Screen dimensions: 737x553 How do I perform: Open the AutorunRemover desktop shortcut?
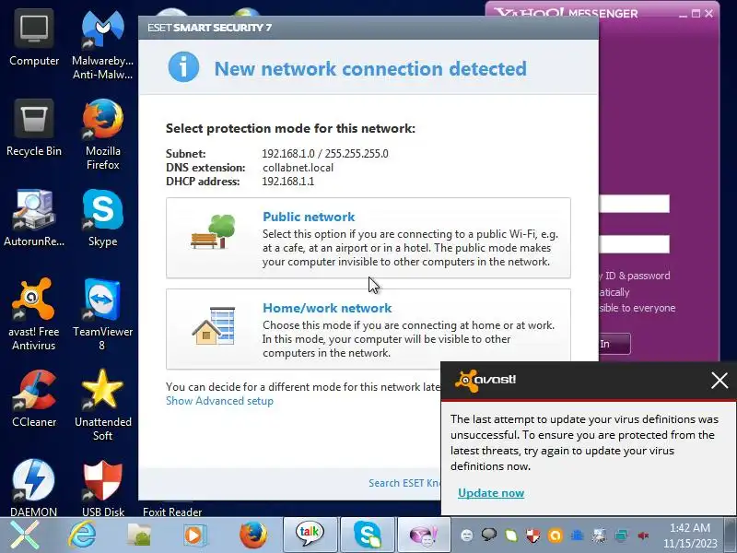34,218
